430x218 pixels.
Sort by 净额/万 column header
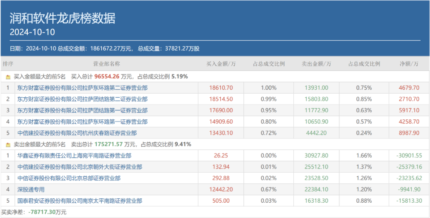pyautogui.click(x=408, y=64)
